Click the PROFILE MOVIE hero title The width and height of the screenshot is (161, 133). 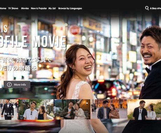click(33, 42)
